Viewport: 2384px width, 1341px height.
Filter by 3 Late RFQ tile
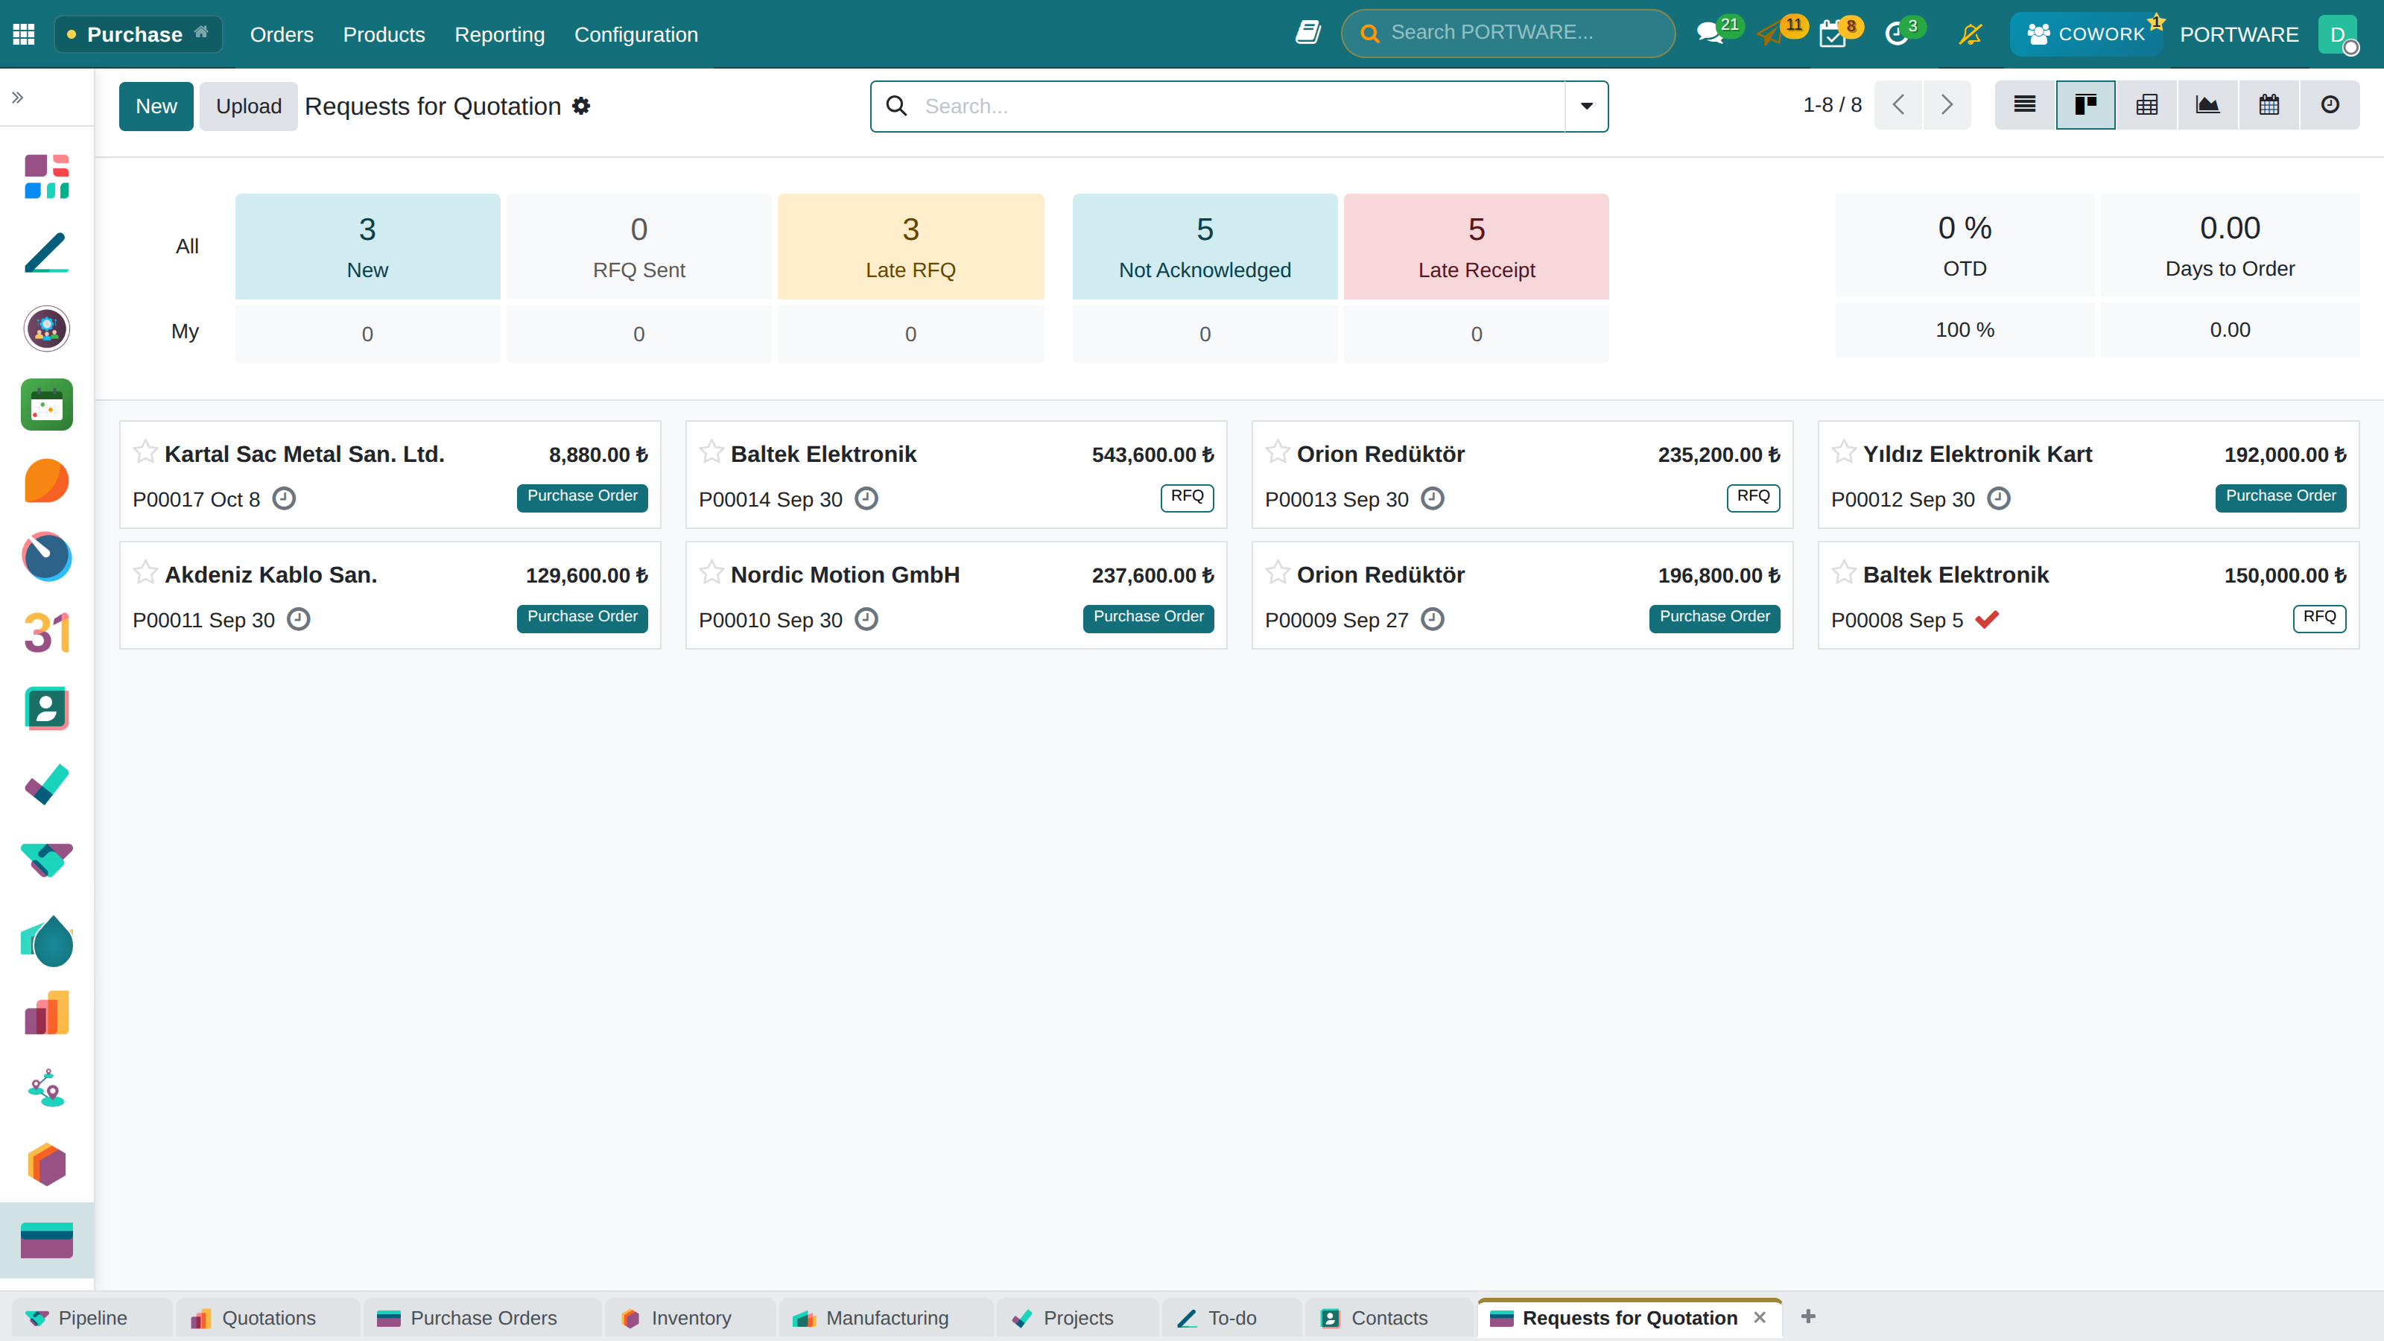point(910,246)
